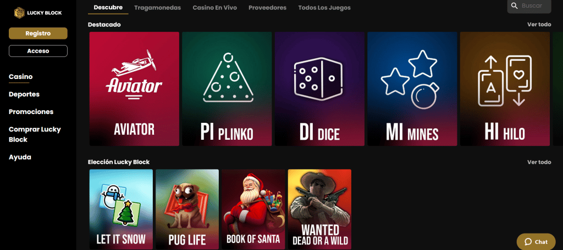Click the Lucky Block logo icon
Image resolution: width=563 pixels, height=250 pixels.
(19, 13)
